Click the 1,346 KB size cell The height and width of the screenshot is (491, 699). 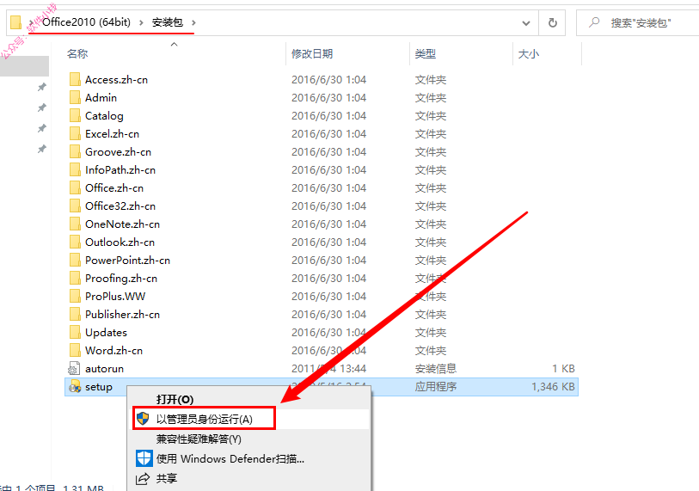(x=553, y=387)
